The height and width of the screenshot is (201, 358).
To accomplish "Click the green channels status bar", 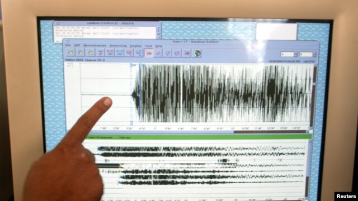I will point(197,137).
